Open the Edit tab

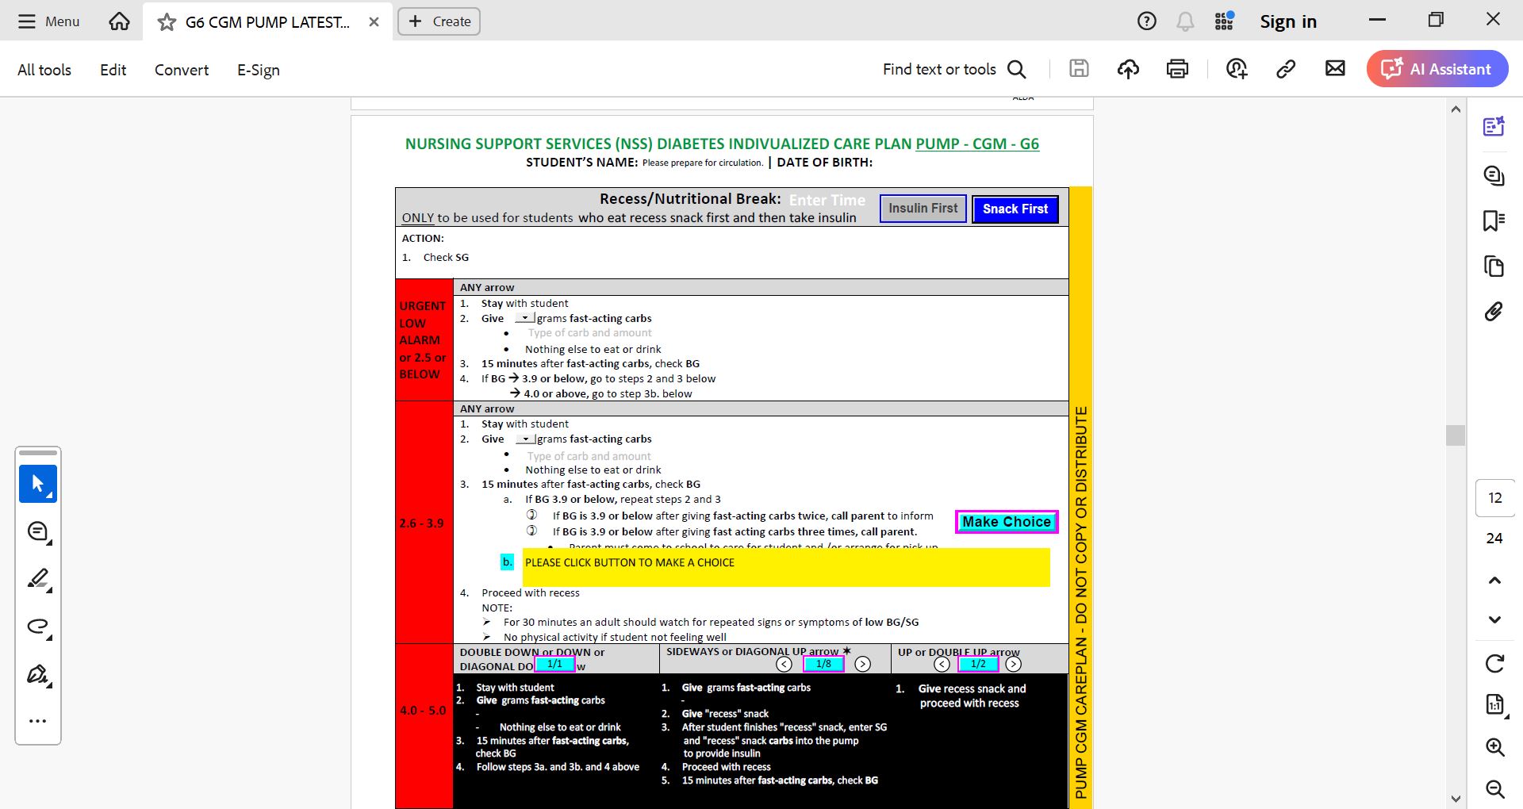[113, 70]
